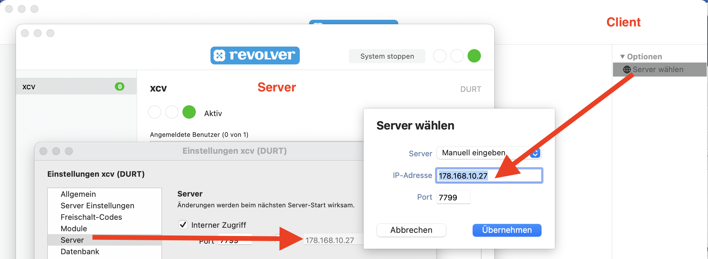The width and height of the screenshot is (708, 259).
Task: Click the globe icon beside Server wählen
Action: tap(627, 70)
